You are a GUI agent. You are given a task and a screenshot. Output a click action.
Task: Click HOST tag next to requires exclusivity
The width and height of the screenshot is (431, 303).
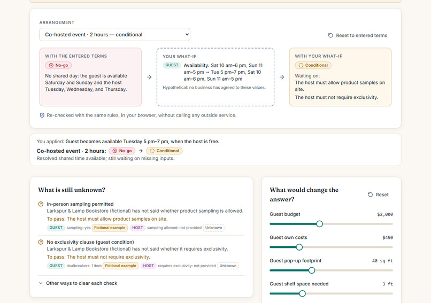pos(148,266)
